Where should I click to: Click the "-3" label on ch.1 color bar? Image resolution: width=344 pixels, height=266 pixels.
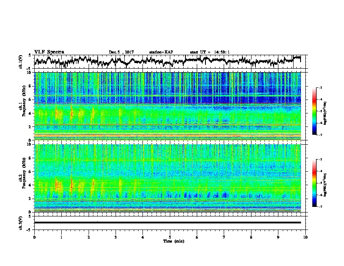(320, 87)
